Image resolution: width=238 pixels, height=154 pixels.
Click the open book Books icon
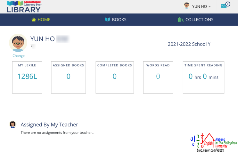[107, 20]
